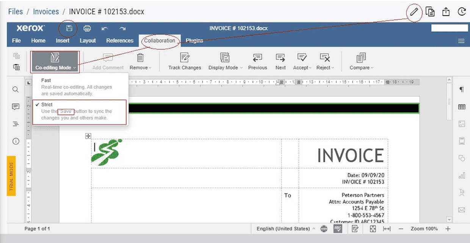Image resolution: width=470 pixels, height=243 pixels.
Task: Click the share upload icon above the editor
Action: (446, 12)
